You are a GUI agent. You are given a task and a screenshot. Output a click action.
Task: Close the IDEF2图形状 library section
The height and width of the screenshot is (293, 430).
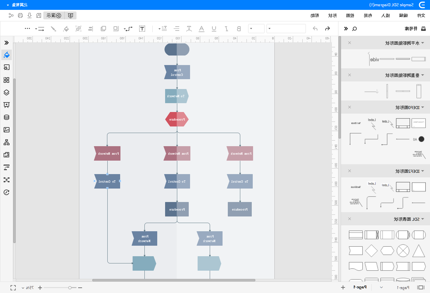(x=350, y=171)
